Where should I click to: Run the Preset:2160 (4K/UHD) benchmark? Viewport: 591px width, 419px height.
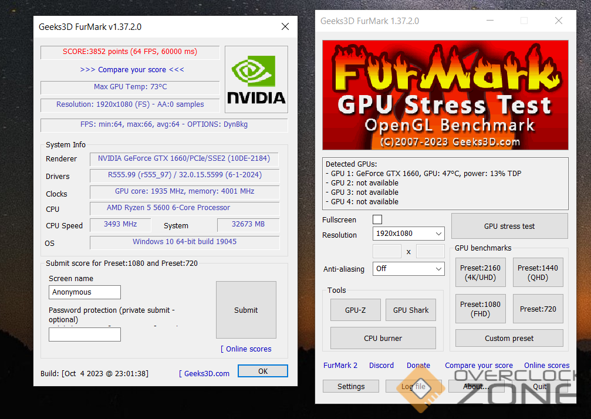pos(480,272)
